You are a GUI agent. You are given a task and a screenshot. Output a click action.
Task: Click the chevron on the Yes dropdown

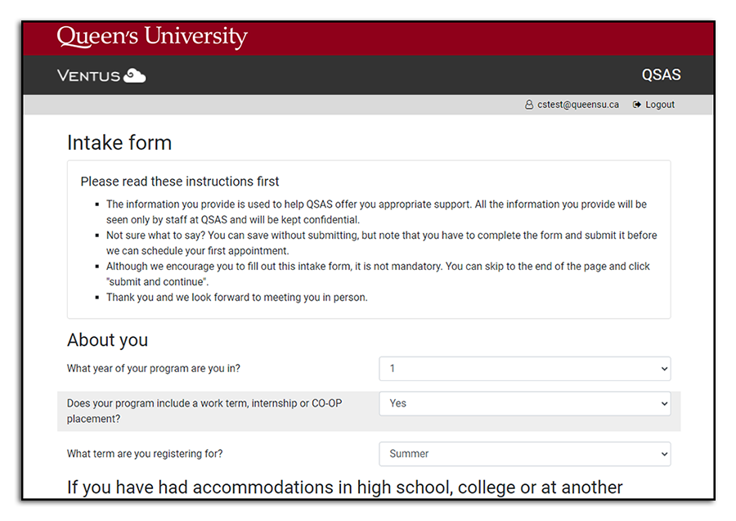click(664, 403)
